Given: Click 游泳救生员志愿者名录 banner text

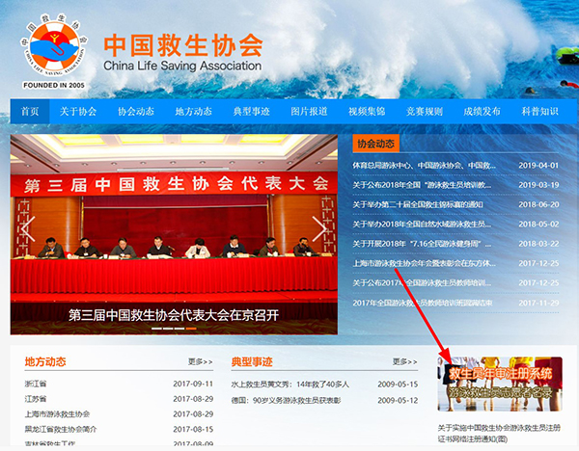Looking at the screenshot, I should click(x=500, y=393).
